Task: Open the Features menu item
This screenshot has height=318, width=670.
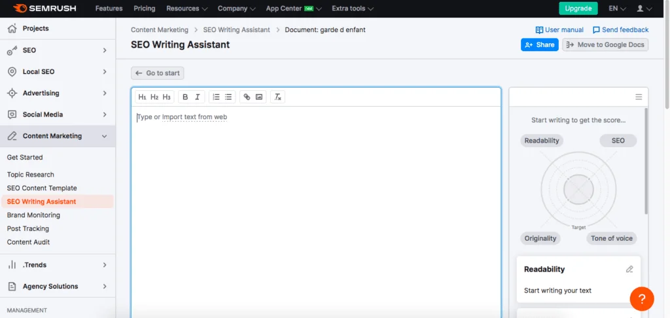Action: coord(109,9)
